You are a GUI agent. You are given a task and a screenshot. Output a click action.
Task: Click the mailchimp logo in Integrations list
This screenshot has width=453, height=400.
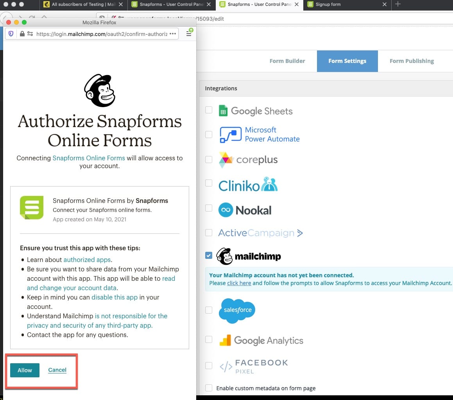(249, 256)
